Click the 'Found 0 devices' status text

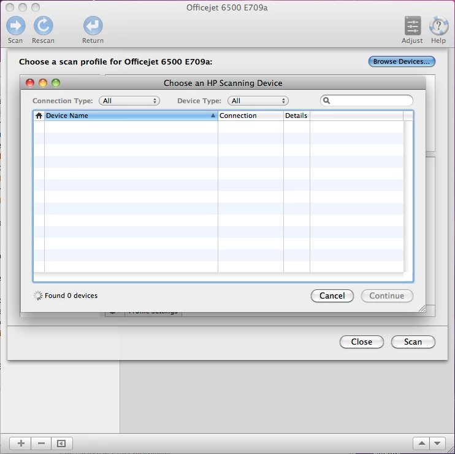(71, 295)
